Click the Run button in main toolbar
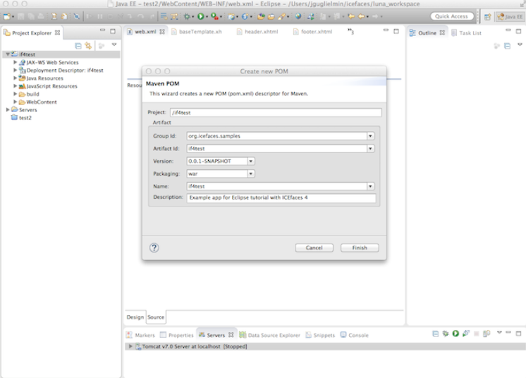The width and height of the screenshot is (526, 378). 200,16
